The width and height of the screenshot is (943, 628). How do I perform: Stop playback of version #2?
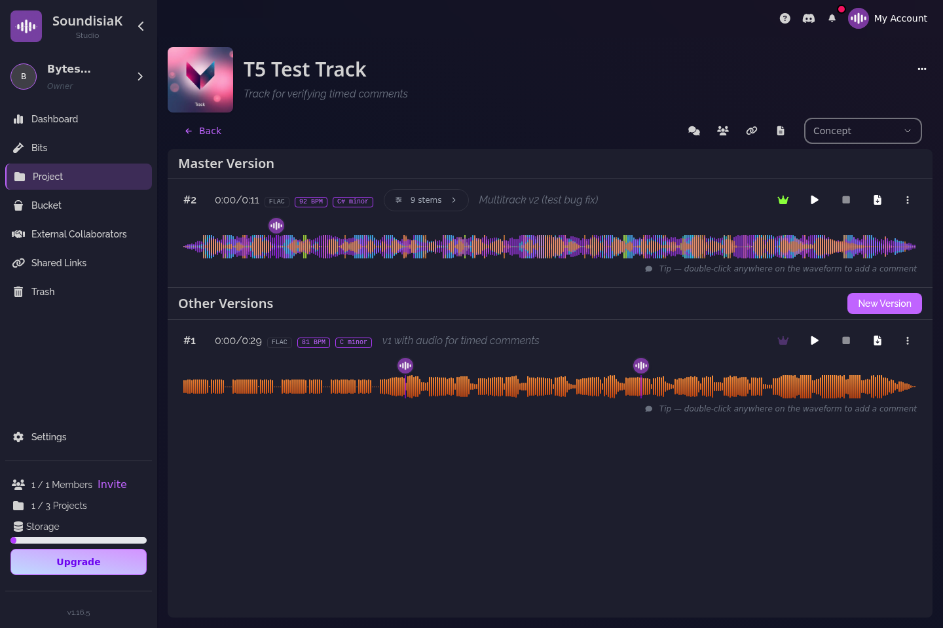(846, 200)
